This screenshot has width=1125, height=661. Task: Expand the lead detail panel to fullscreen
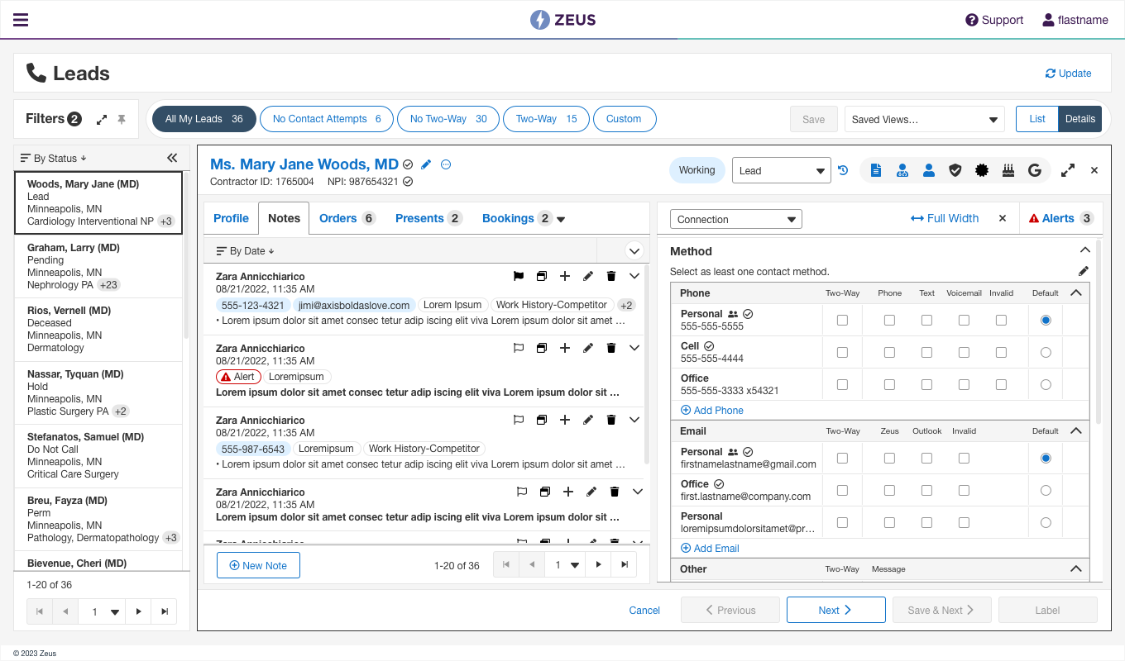[1068, 170]
